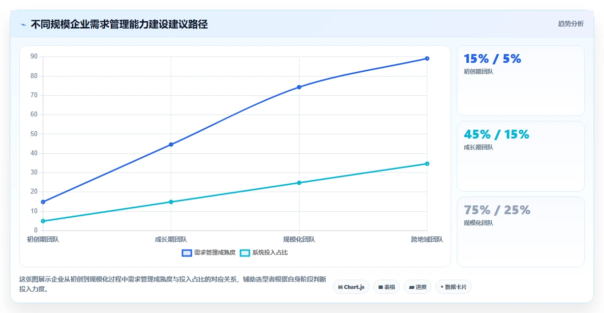Click the 50 y-axis value

pos(34,134)
